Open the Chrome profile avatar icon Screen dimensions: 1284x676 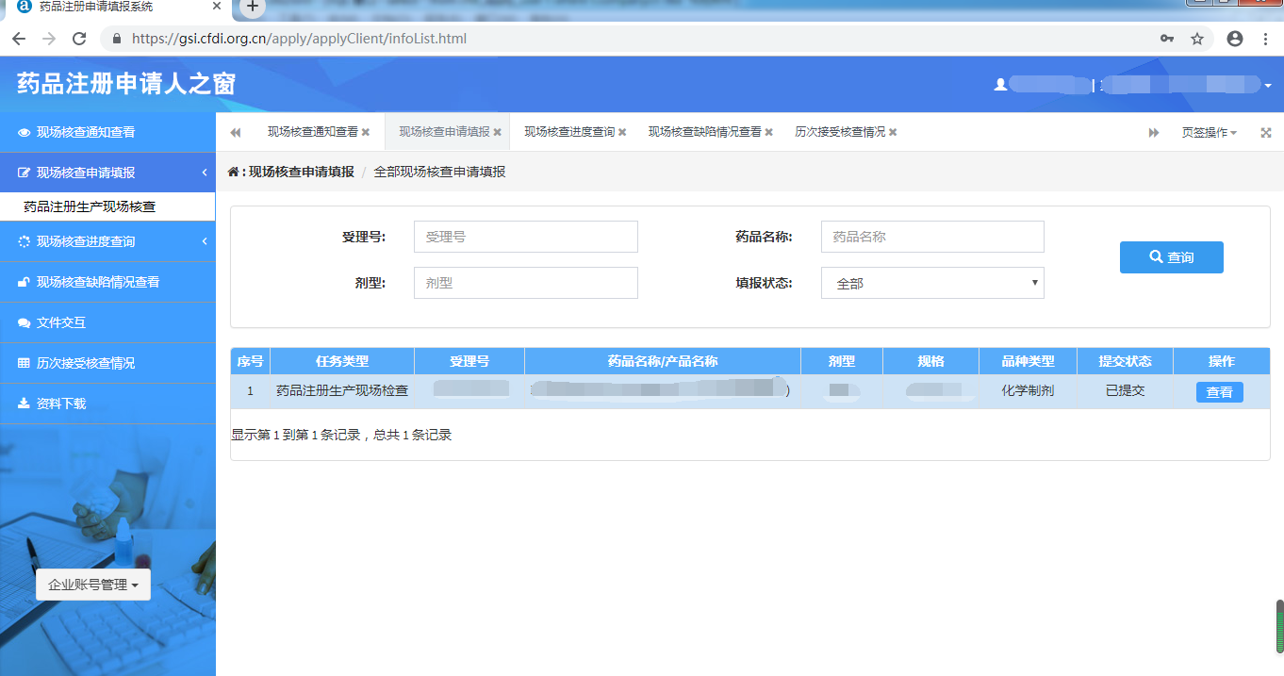(1235, 39)
